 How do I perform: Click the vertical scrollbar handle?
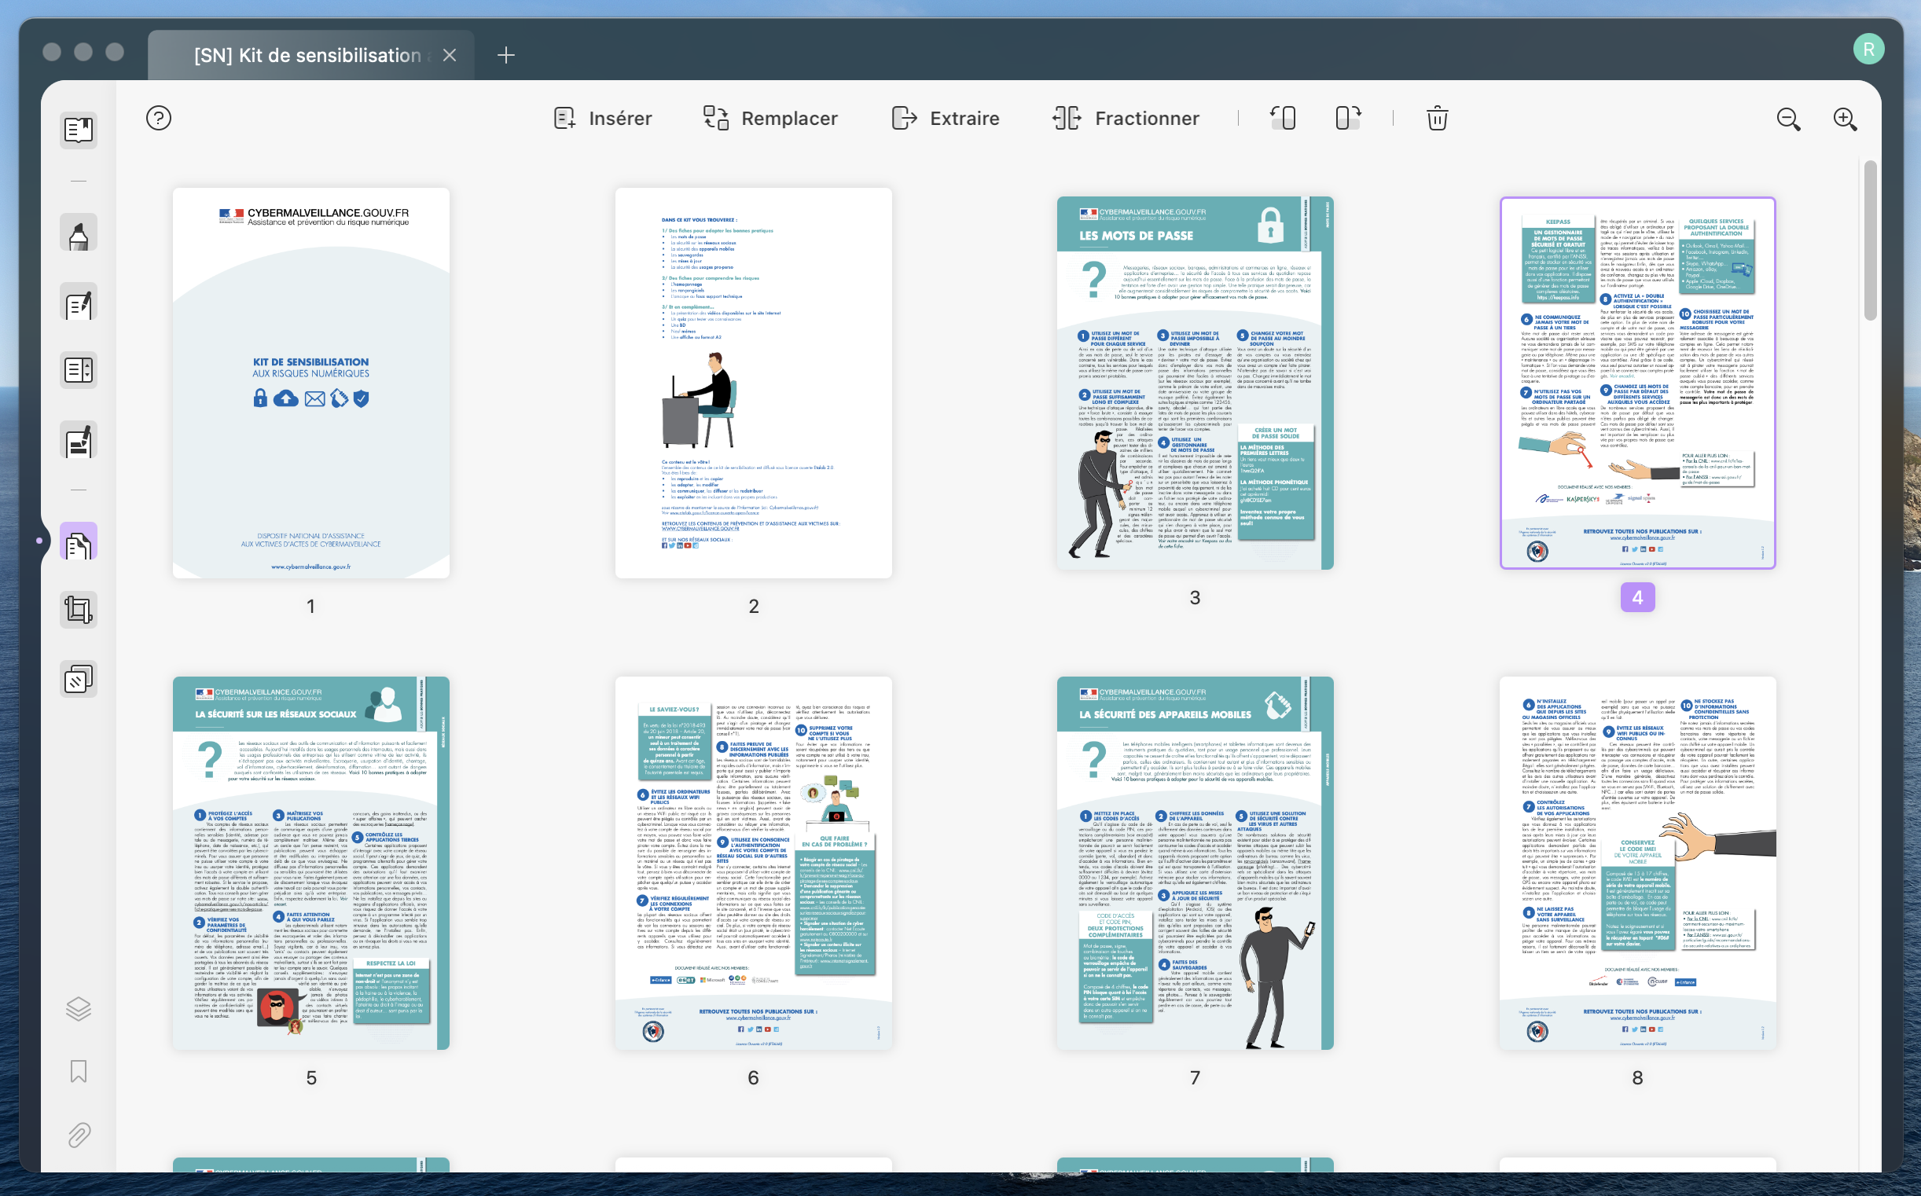(x=1870, y=240)
